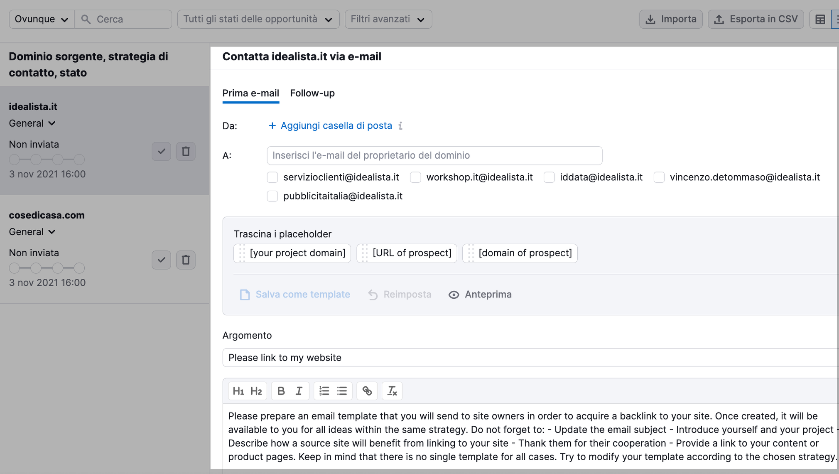The height and width of the screenshot is (474, 839).
Task: Insert a hyperlink using the link icon
Action: pyautogui.click(x=367, y=390)
